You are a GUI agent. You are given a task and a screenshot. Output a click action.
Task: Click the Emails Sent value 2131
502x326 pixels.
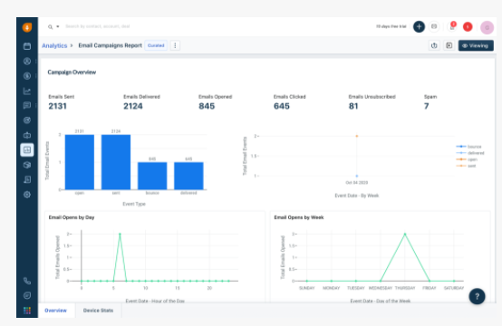click(58, 106)
